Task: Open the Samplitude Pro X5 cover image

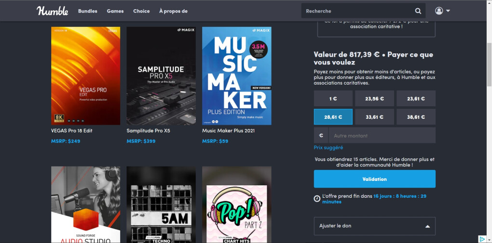Action: (161, 76)
